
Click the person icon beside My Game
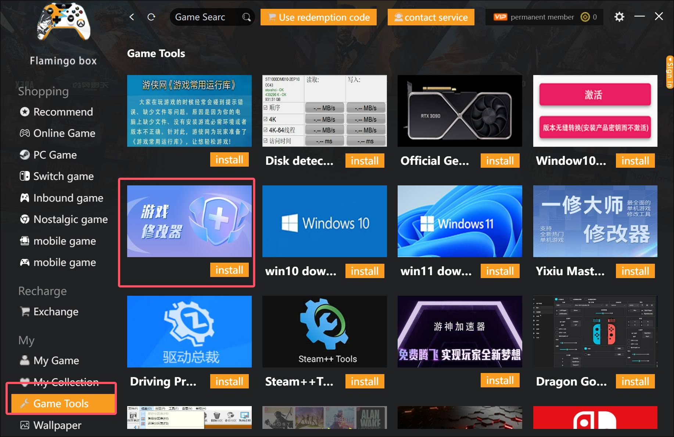pyautogui.click(x=25, y=360)
